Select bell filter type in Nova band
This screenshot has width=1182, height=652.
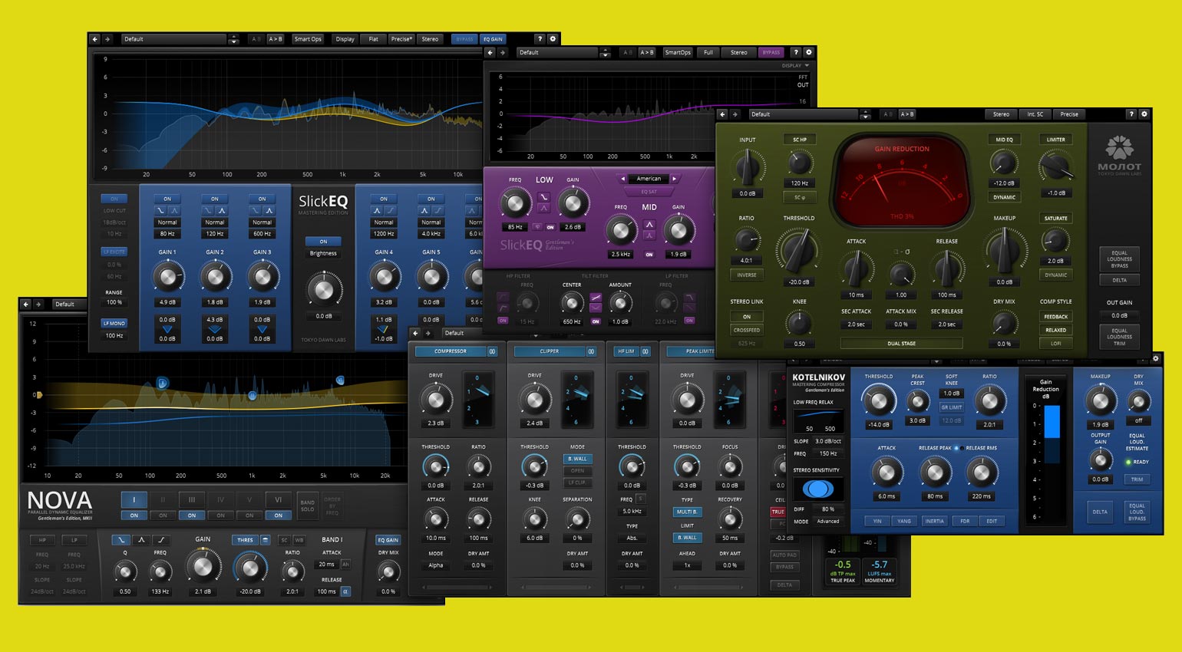[141, 540]
